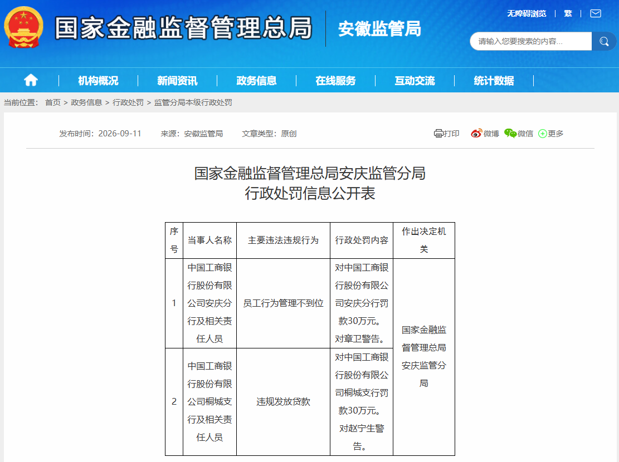Viewport: 619px width, 462px height.
Task: Click the 违规发放贷款 cell
Action: (x=283, y=402)
